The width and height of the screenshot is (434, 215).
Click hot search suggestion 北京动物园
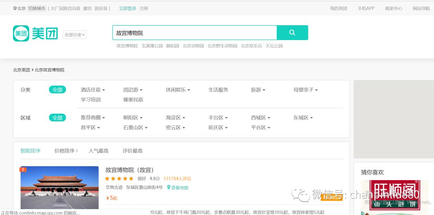(193, 46)
